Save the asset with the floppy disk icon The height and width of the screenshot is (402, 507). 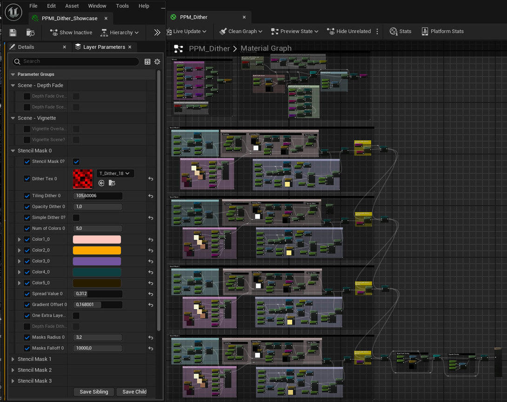[x=13, y=33]
